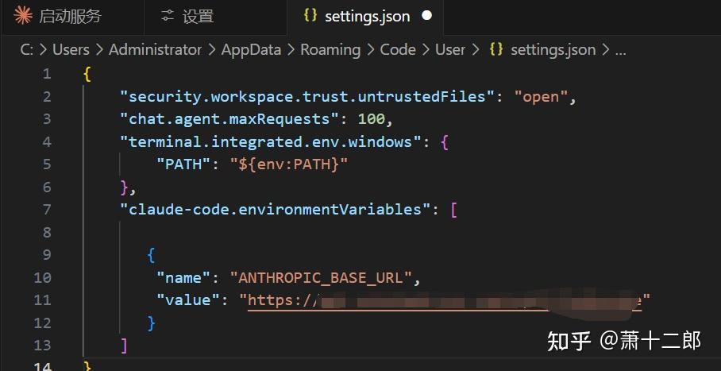This screenshot has height=371, width=721.
Task: Click the "PATH" key on line 5
Action: point(184,164)
